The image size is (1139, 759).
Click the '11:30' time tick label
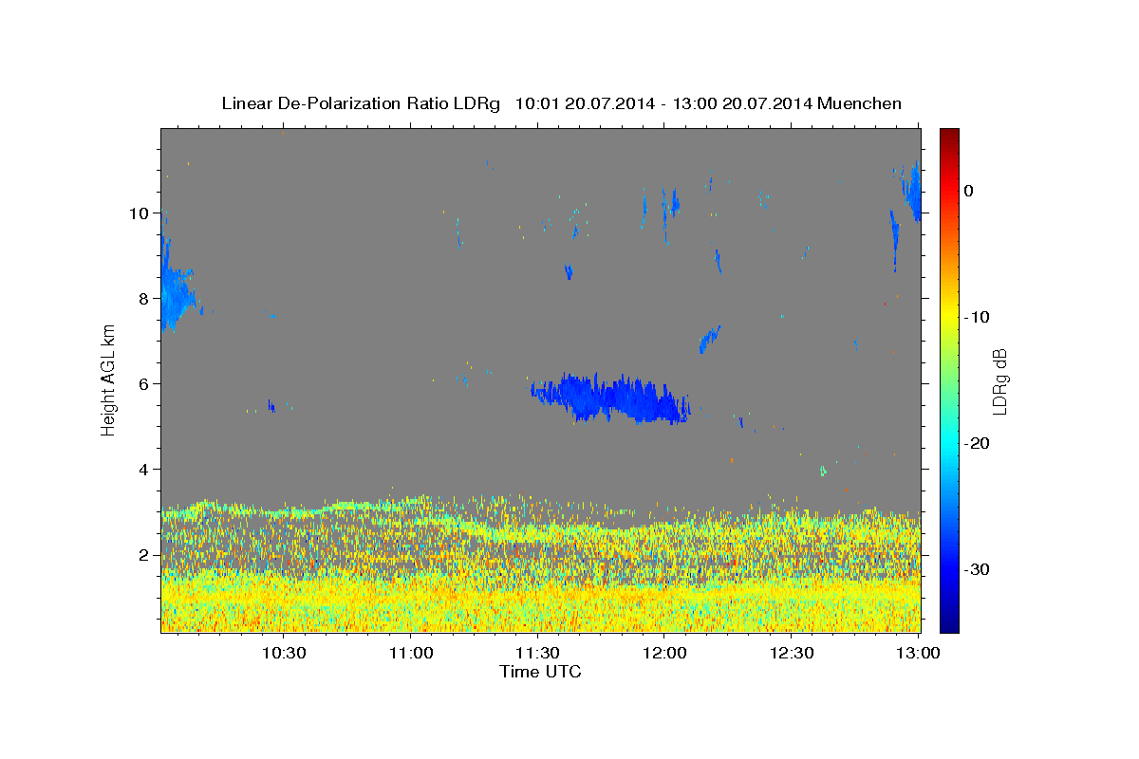pos(538,654)
